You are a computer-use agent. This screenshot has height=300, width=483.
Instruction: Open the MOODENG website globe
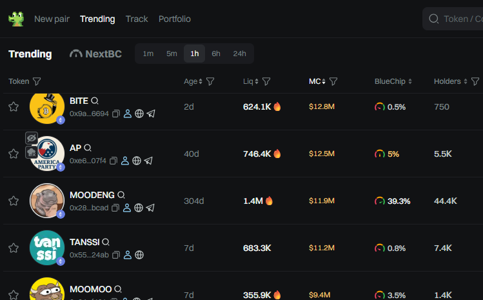tap(139, 208)
